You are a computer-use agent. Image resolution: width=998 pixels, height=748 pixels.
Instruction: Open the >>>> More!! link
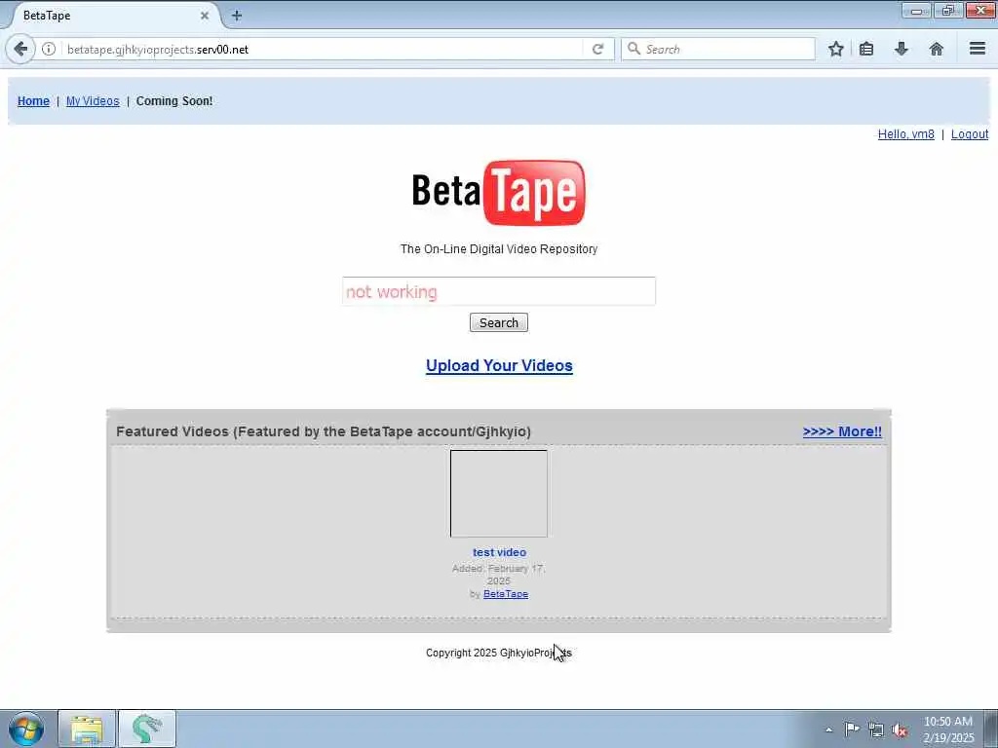click(842, 431)
